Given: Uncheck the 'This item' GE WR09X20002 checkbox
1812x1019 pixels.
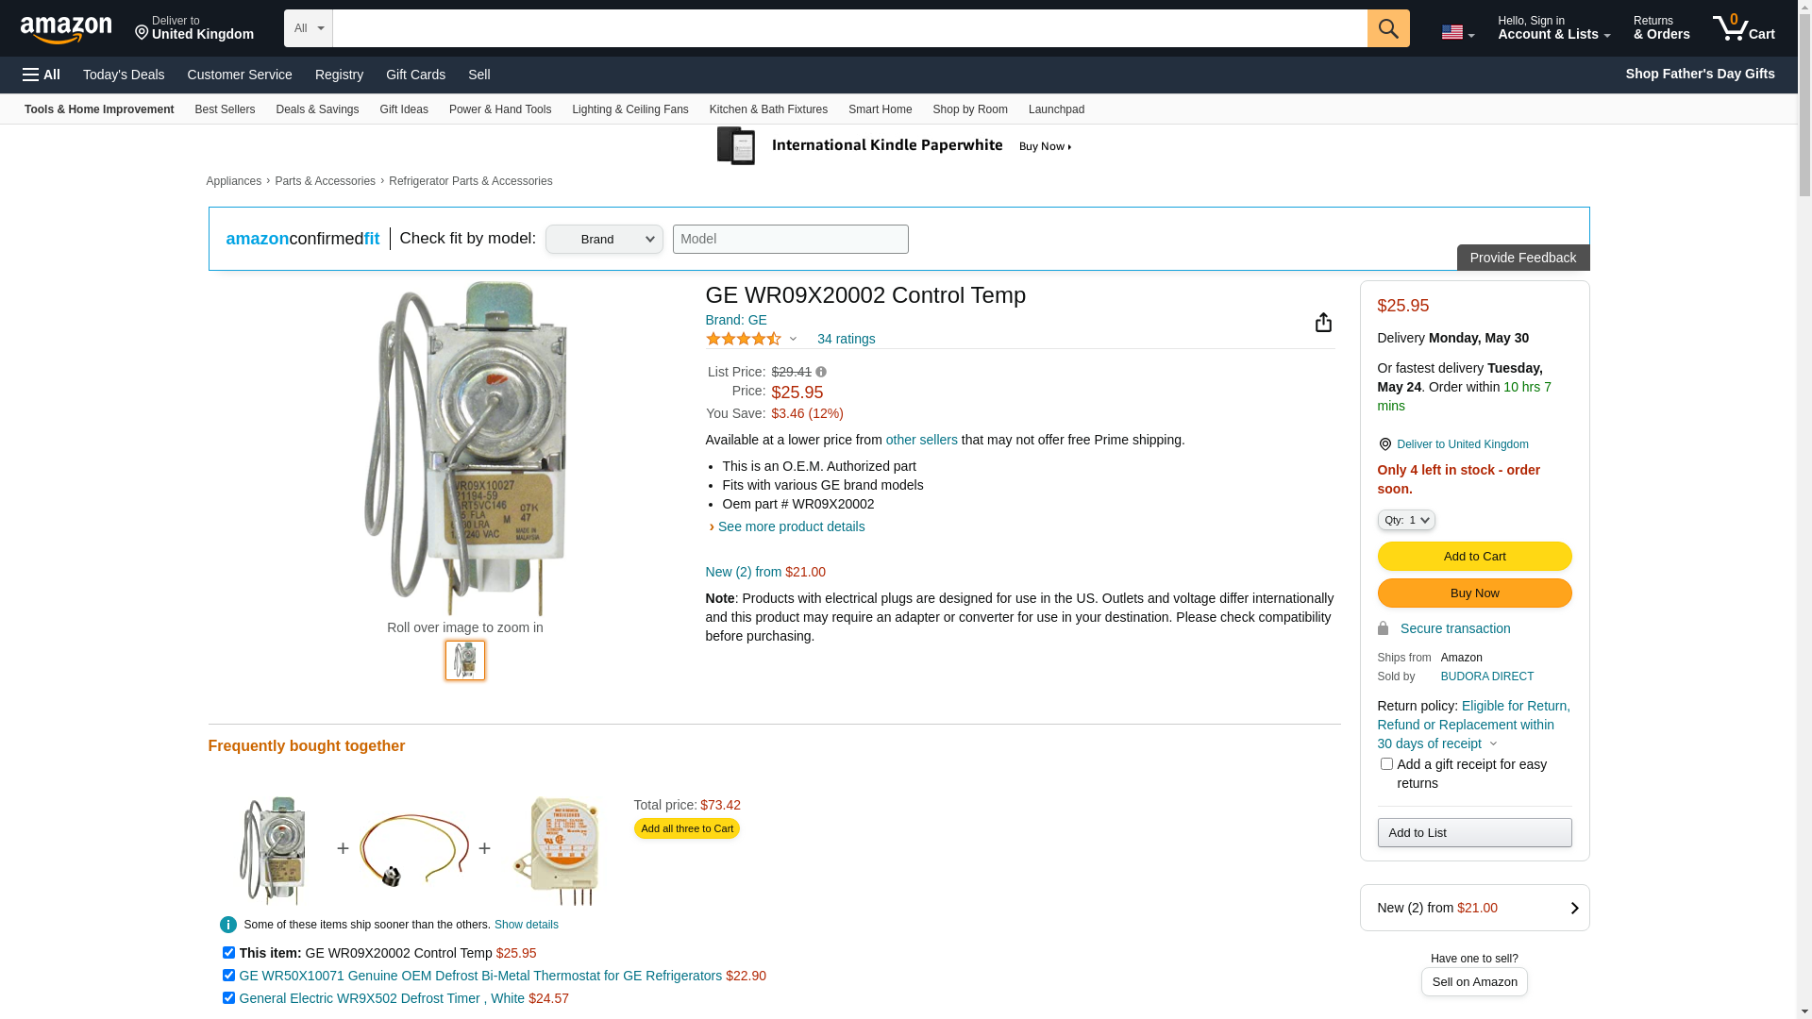Looking at the screenshot, I should [x=228, y=953].
